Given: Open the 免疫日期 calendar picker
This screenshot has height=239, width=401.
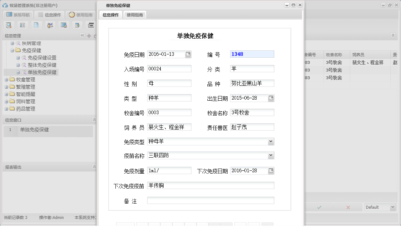Looking at the screenshot, I should point(189,54).
